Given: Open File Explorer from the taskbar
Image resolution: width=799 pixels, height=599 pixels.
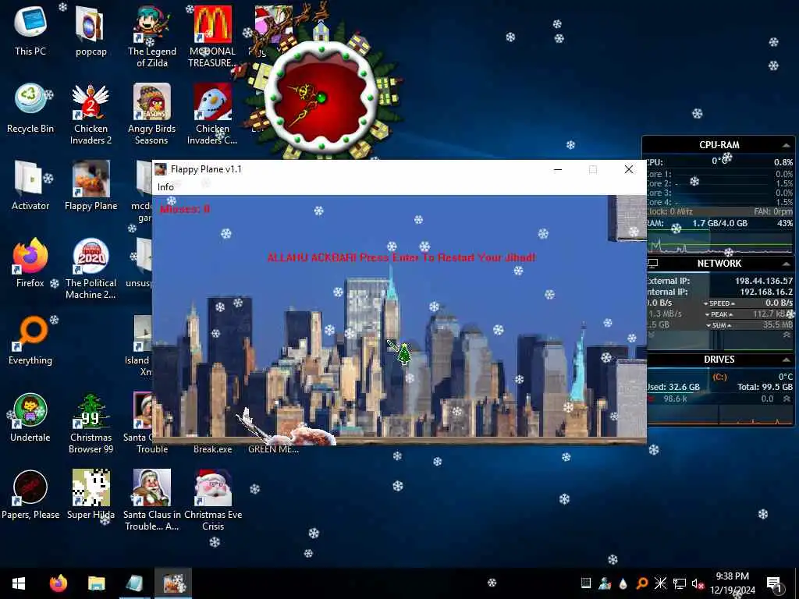Looking at the screenshot, I should click(96, 583).
